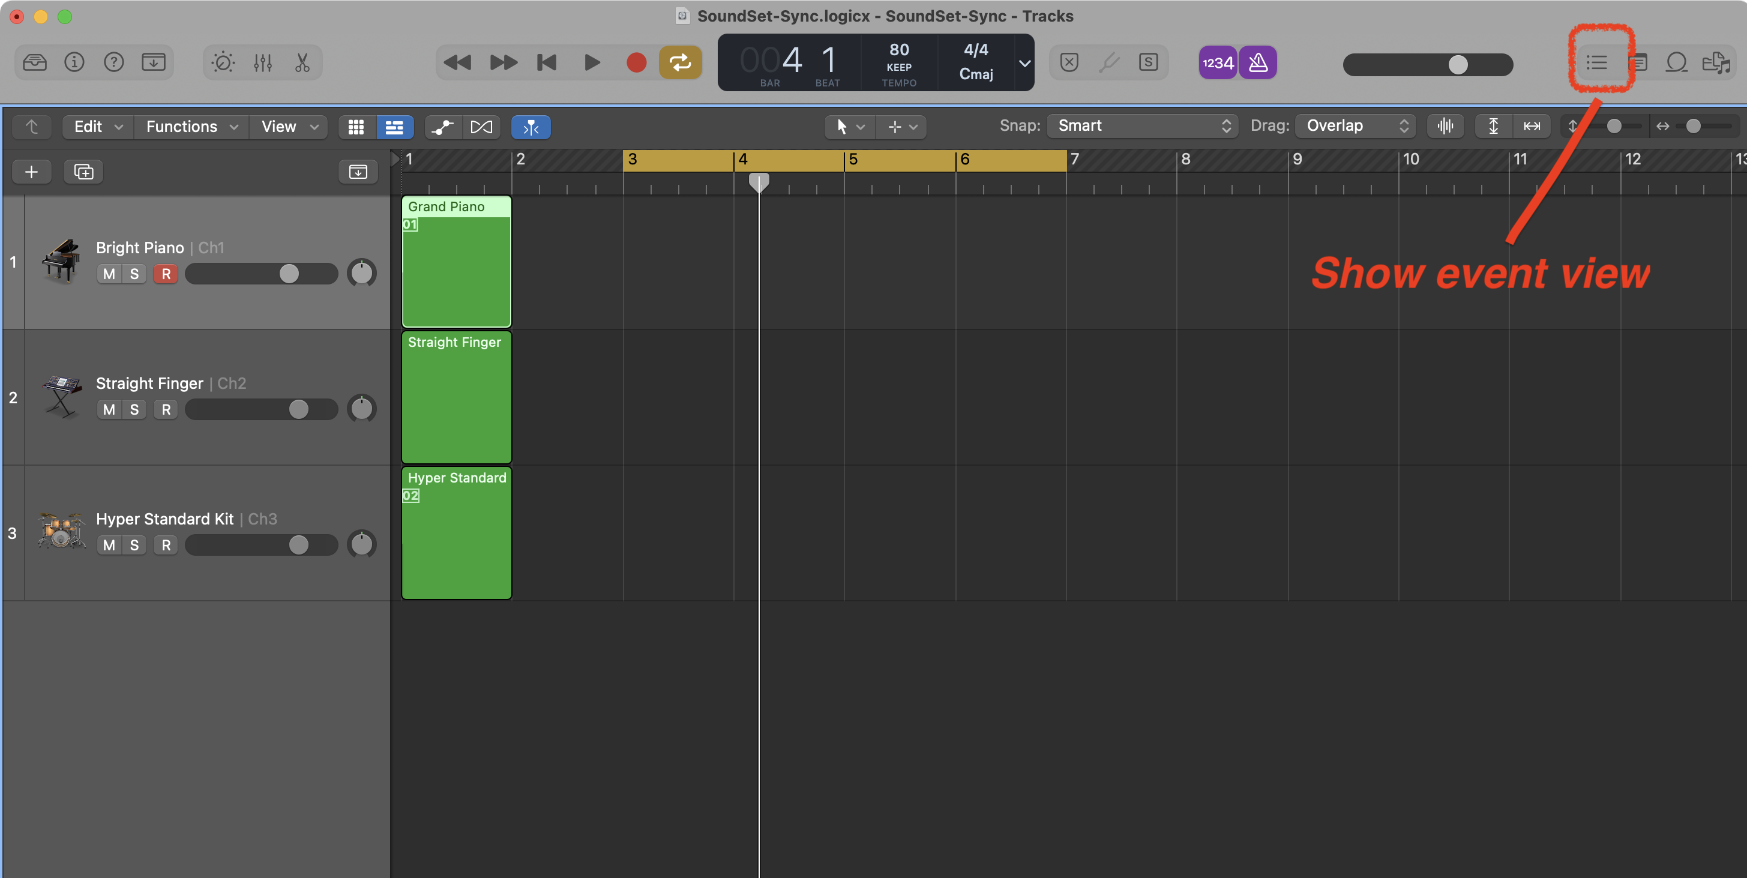The width and height of the screenshot is (1747, 878).
Task: Record-enable the Straight Finger track
Action: click(166, 409)
